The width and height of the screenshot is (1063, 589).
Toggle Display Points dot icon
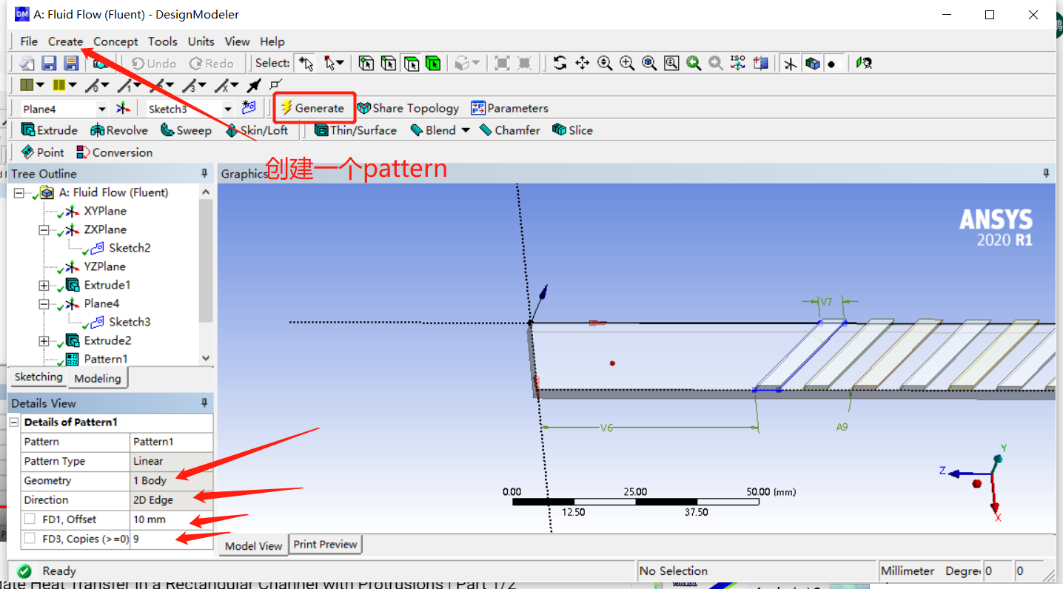click(832, 64)
